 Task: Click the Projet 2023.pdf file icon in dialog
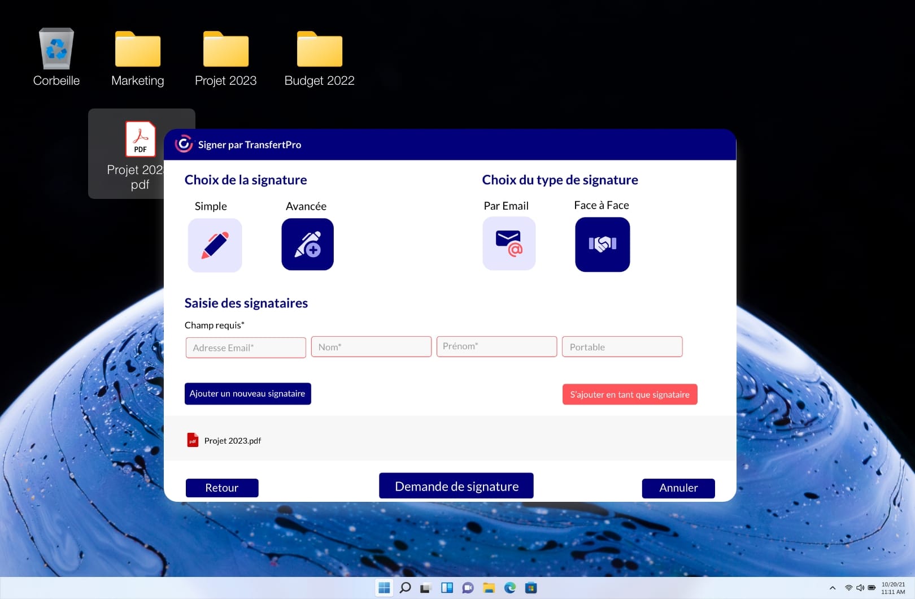193,440
